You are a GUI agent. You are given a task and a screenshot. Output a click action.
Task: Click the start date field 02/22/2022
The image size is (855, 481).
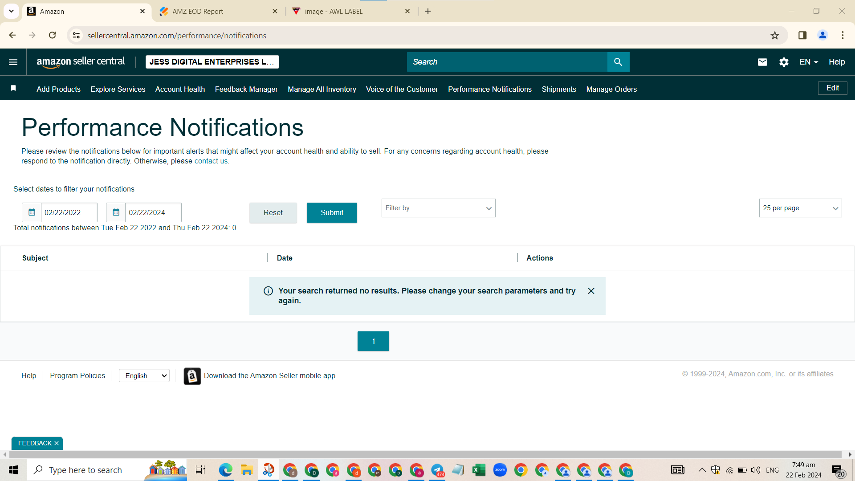tap(69, 212)
